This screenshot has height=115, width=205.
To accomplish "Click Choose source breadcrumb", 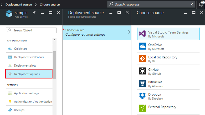I will coord(50,4).
